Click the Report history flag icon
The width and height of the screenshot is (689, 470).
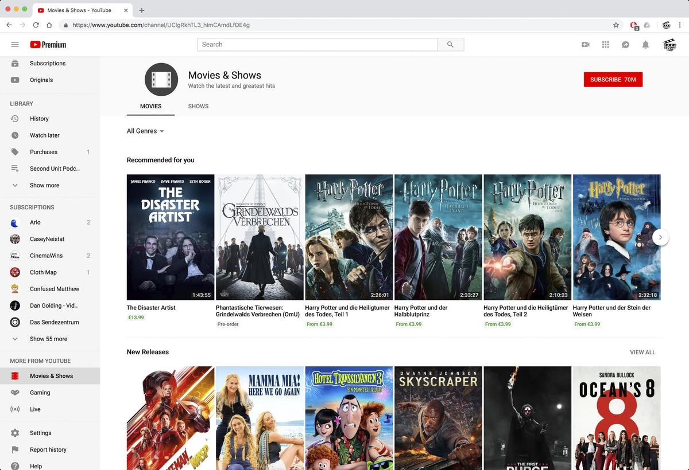[x=15, y=449]
